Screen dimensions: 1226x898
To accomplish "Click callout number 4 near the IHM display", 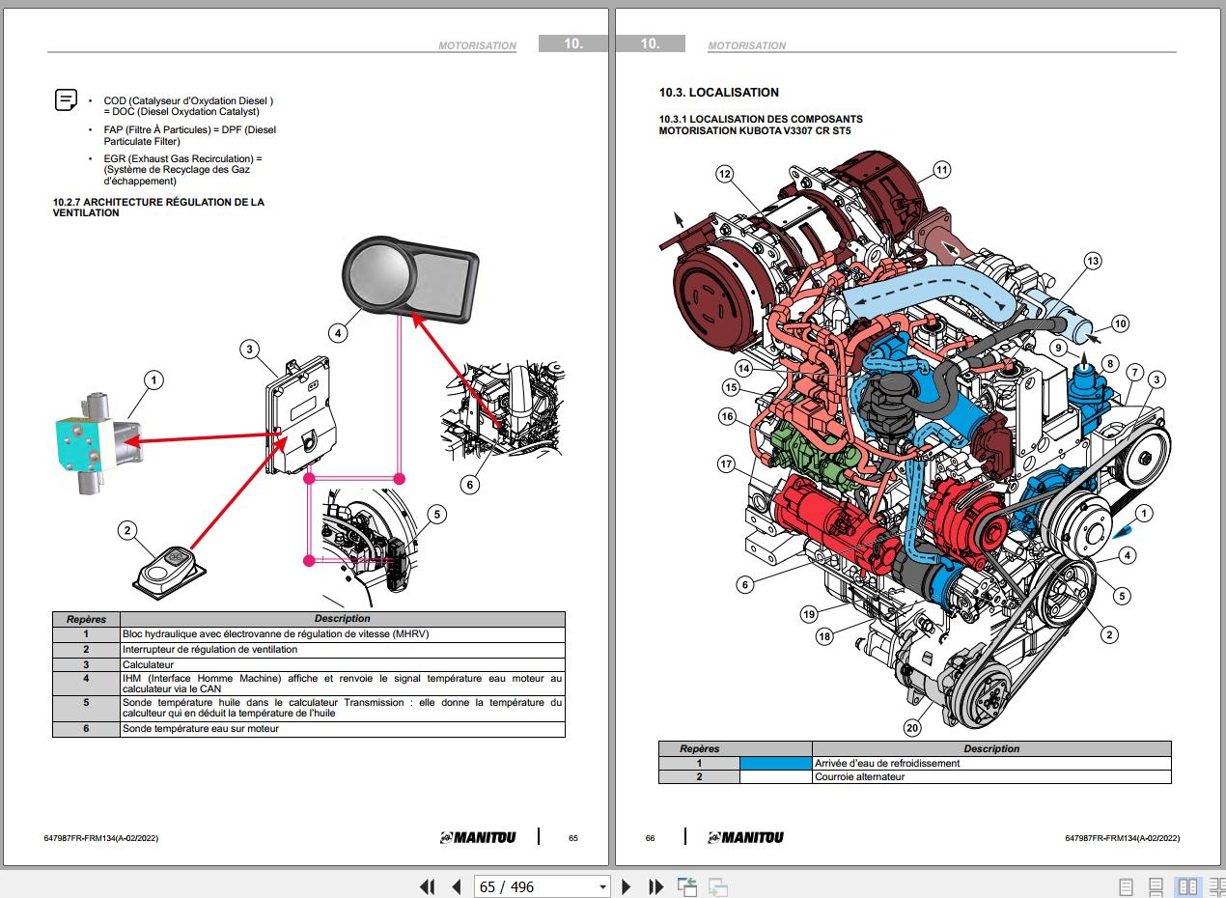I will coord(338,334).
